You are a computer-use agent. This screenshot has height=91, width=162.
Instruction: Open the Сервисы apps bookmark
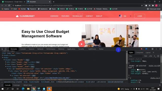5,9
